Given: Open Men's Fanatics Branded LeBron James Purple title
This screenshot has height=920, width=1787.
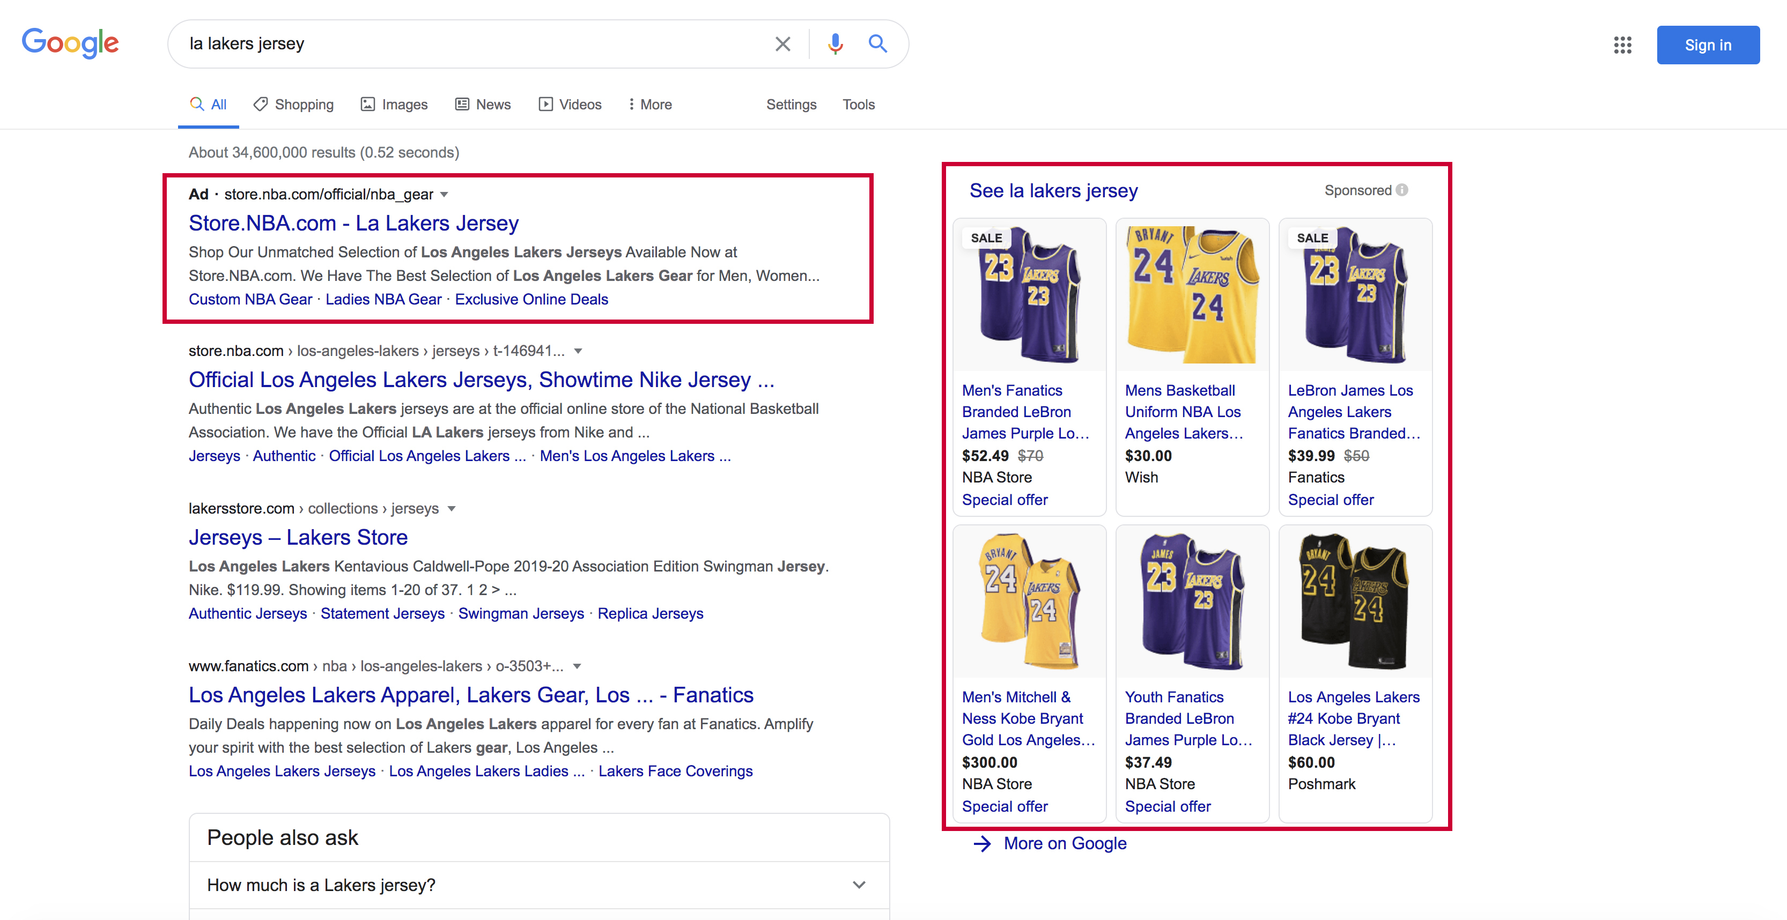Looking at the screenshot, I should [x=1025, y=412].
